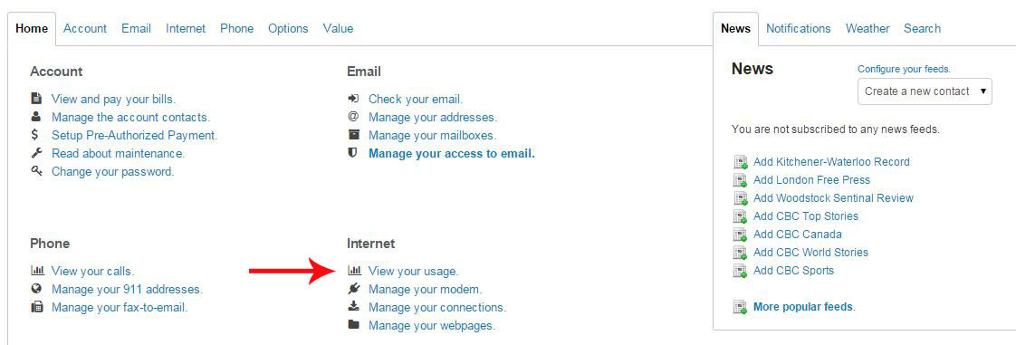
Task: Click the bar chart icon beside View your usage
Action: tap(354, 271)
